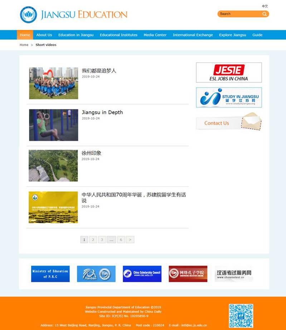
Task: Open the Confucius Institute Online logo
Action: point(188,274)
